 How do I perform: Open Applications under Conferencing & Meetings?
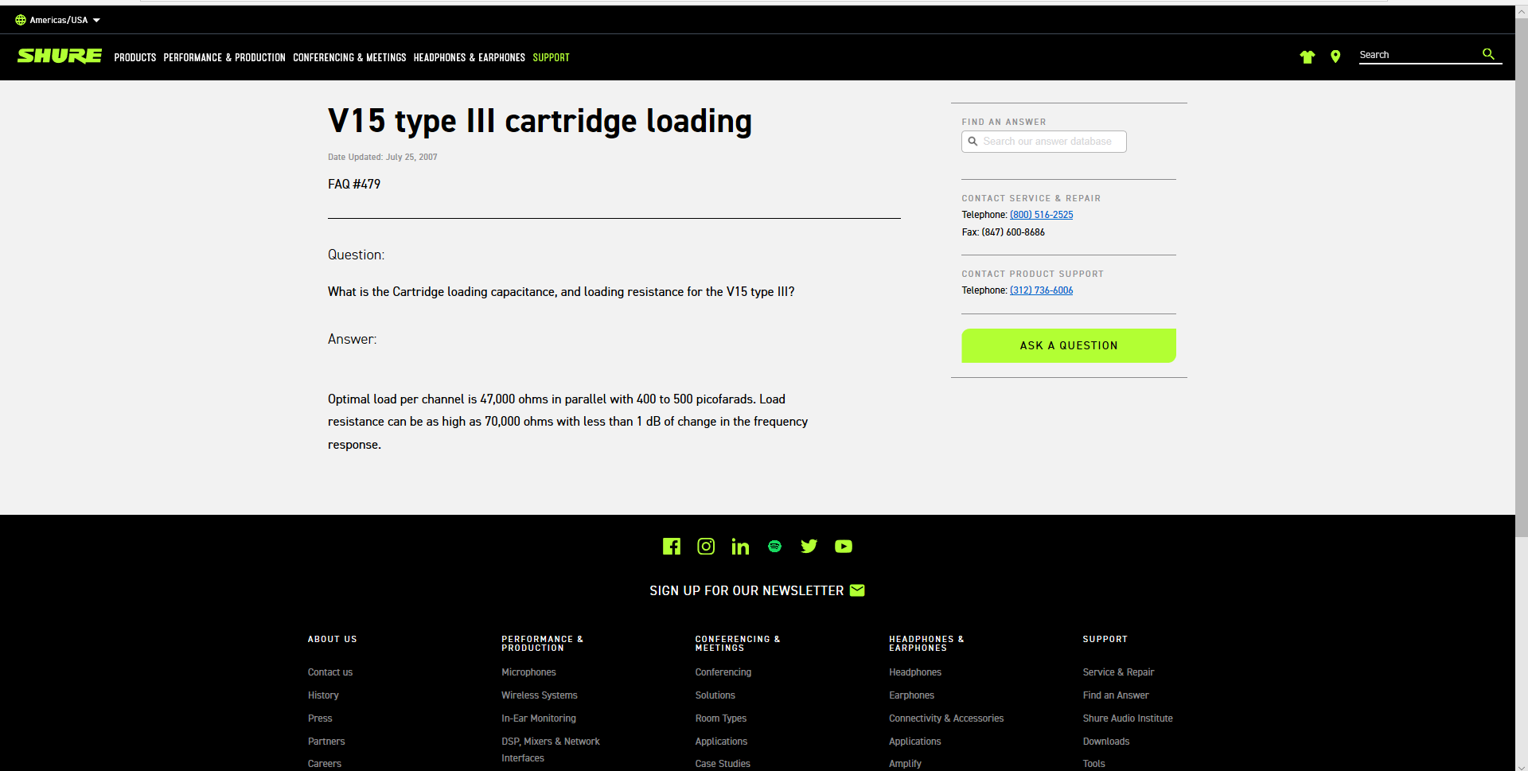(x=722, y=742)
